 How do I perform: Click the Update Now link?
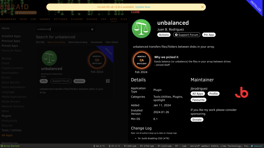pos(143,7)
